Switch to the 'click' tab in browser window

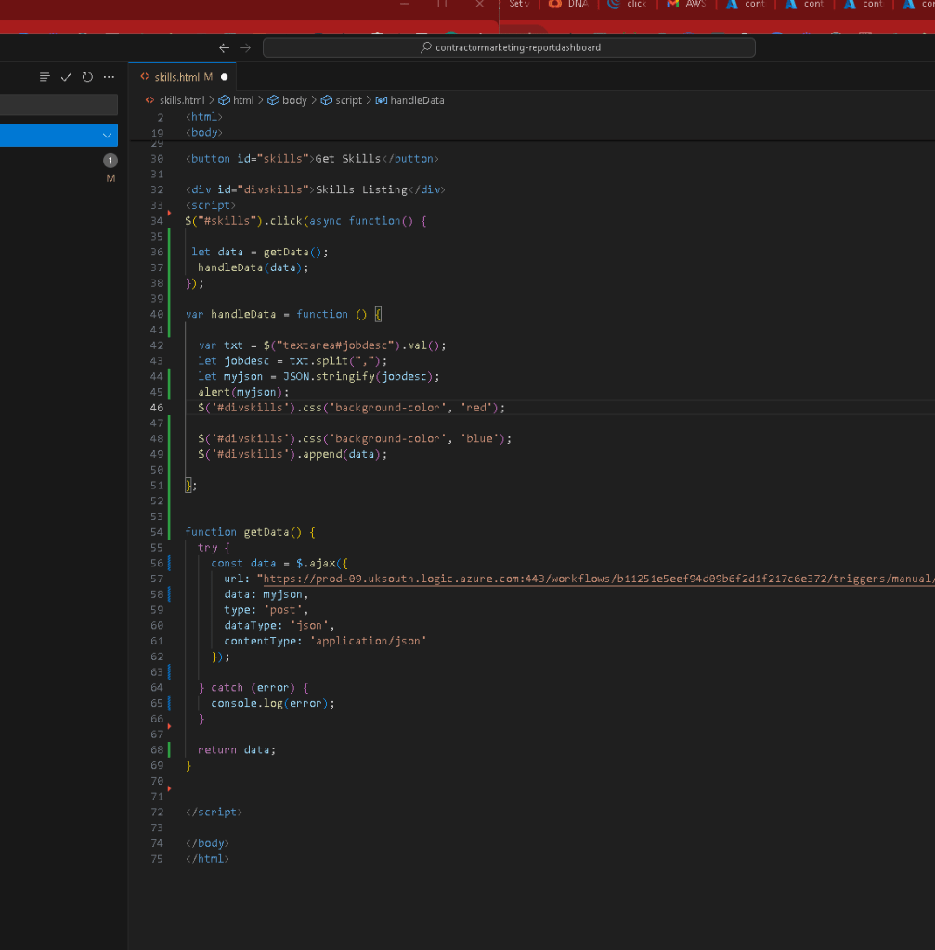628,5
